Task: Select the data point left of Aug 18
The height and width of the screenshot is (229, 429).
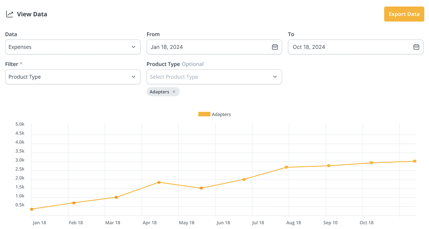Action: [286, 167]
